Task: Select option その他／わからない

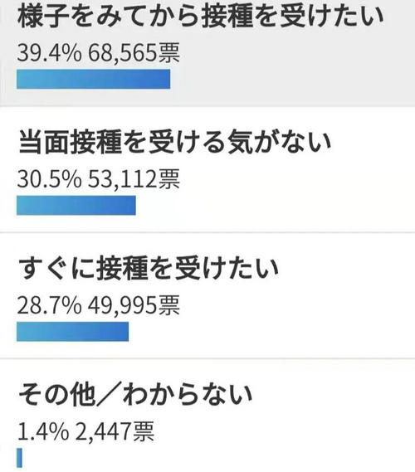Action: [135, 395]
